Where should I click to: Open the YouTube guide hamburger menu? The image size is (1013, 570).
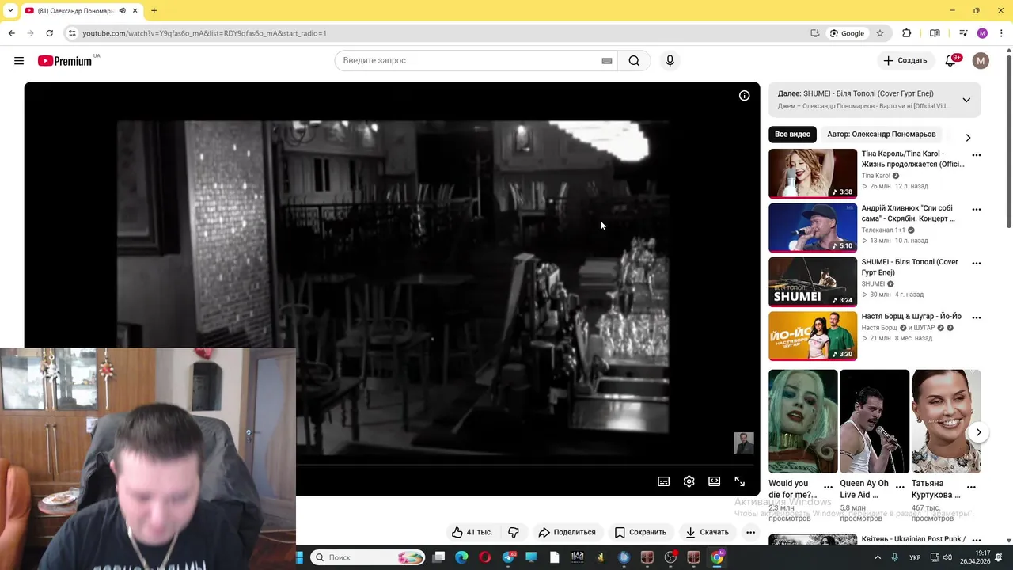tap(19, 61)
